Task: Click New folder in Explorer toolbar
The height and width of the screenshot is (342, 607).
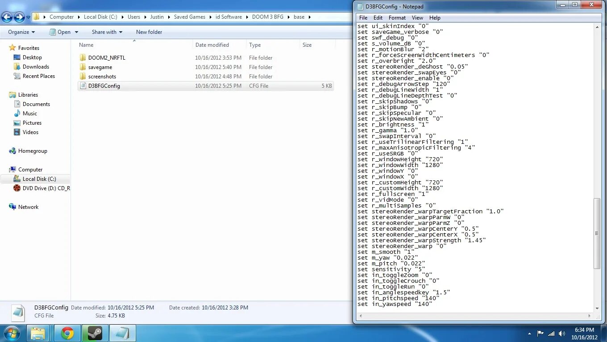Action: pyautogui.click(x=149, y=32)
